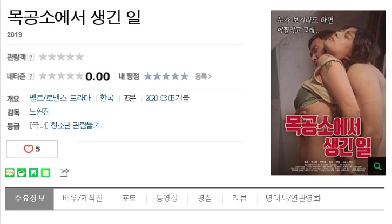Open director 노현진 link

coord(39,111)
